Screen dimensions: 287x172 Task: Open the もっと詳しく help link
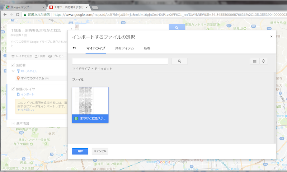[26, 110]
